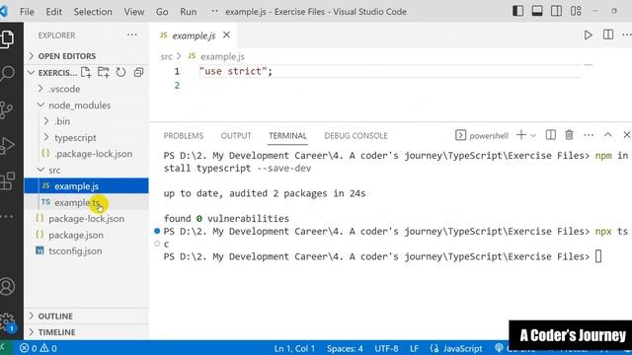
Task: Open the Source Control view
Action: (7, 109)
